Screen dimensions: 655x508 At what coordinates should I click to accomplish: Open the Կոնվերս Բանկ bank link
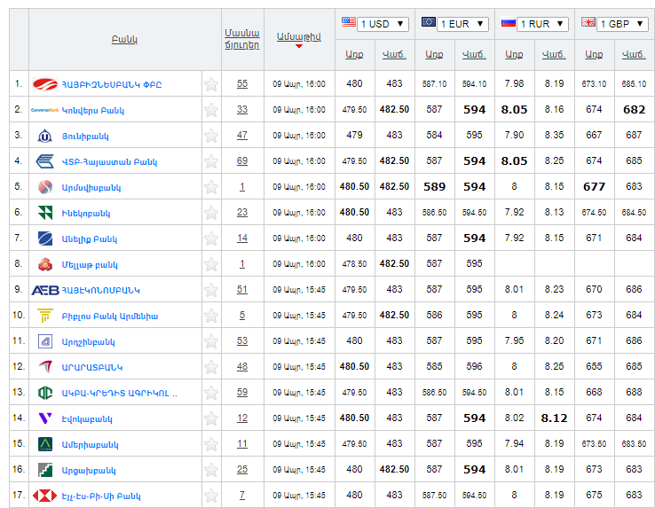[93, 111]
